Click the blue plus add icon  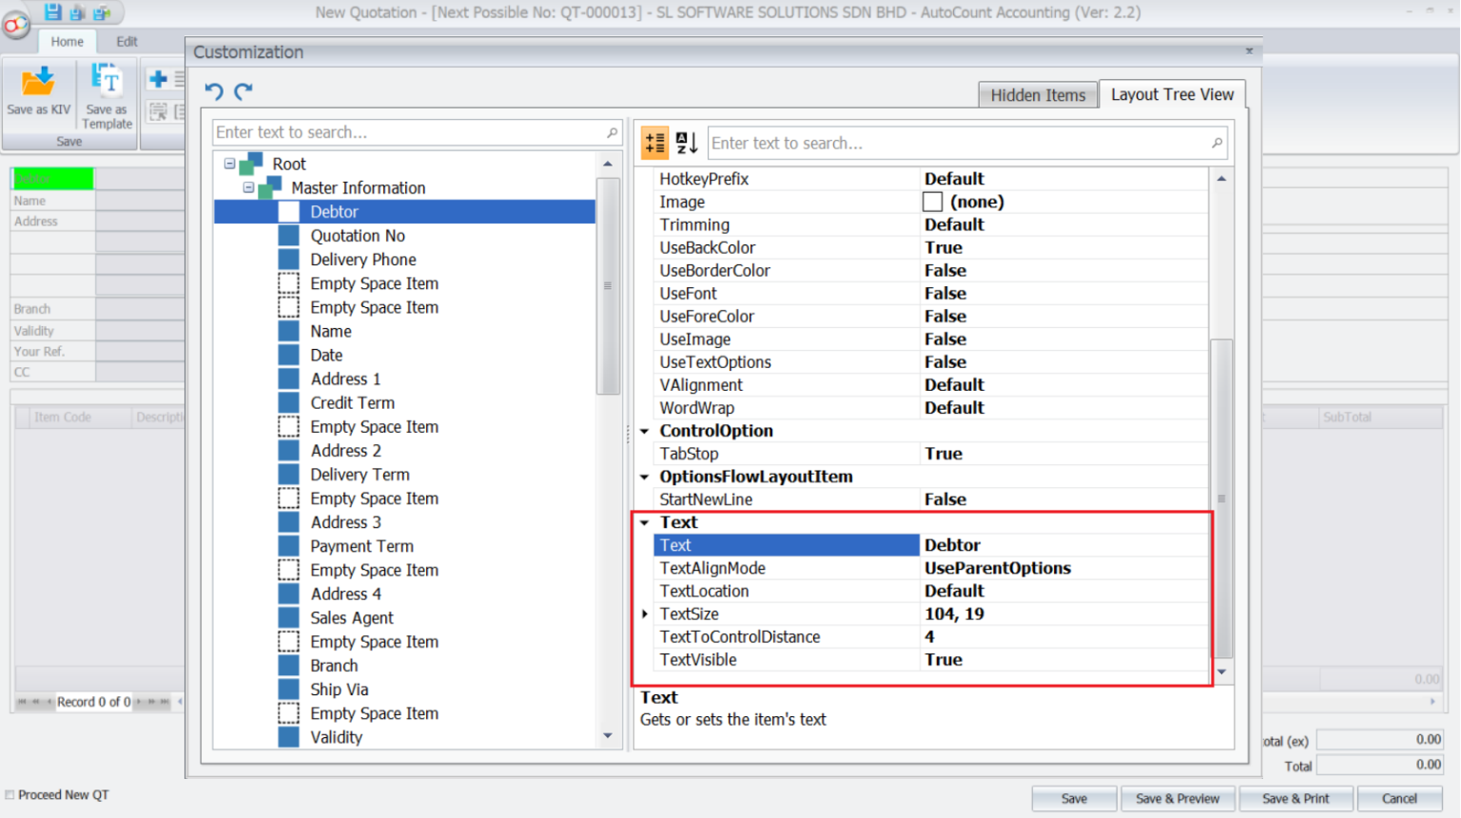[159, 79]
